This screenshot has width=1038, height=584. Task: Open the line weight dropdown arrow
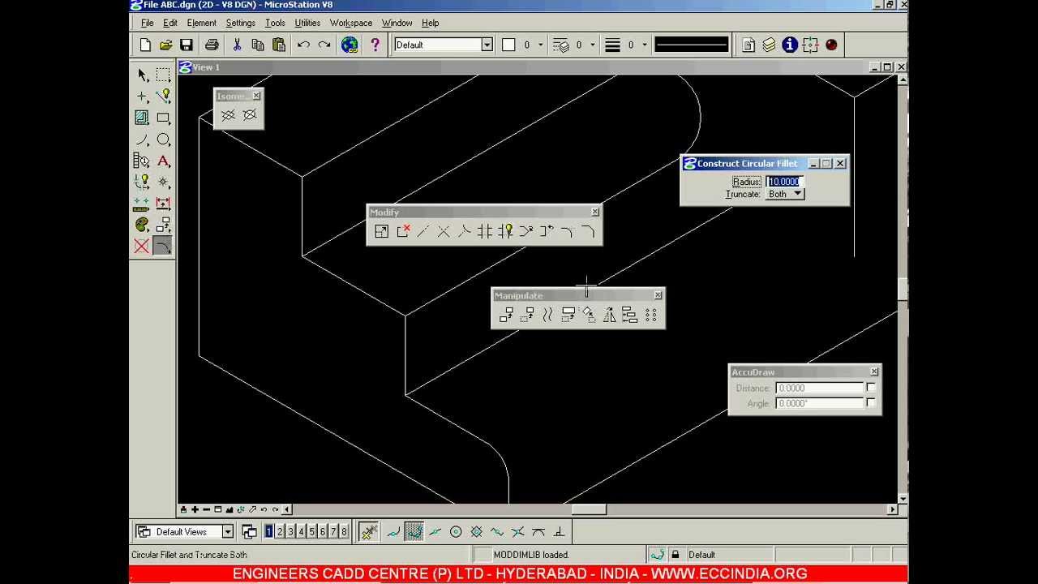pyautogui.click(x=645, y=45)
